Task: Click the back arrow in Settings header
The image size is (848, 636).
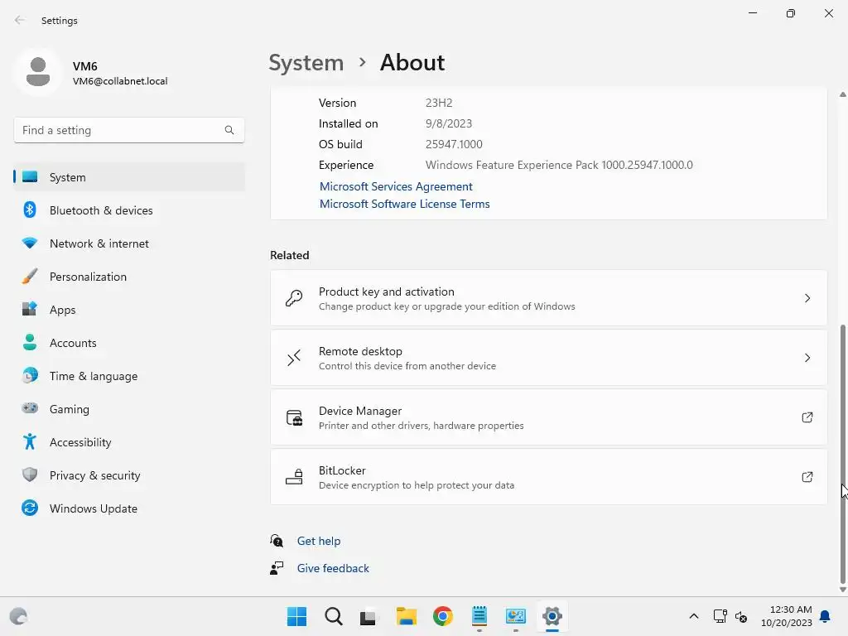Action: click(20, 20)
